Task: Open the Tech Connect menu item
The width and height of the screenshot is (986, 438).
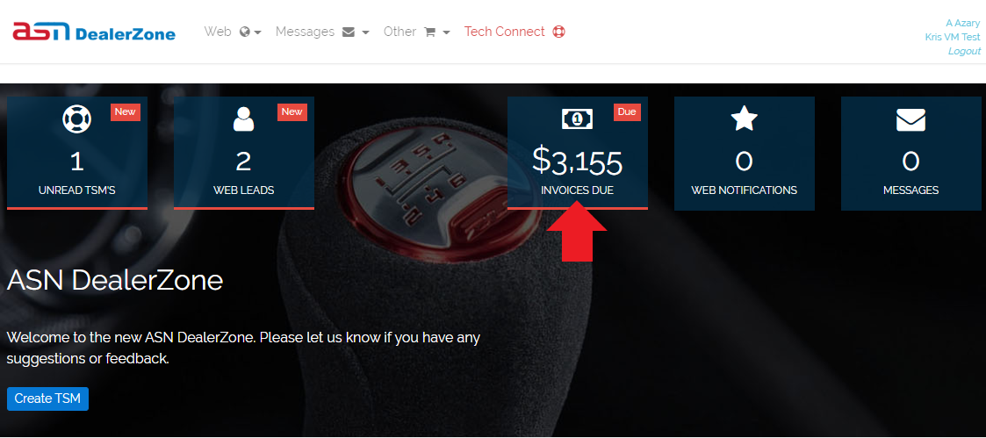Action: click(x=504, y=32)
